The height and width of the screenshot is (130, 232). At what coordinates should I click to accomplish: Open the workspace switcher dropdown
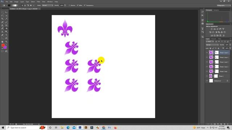[224, 5]
